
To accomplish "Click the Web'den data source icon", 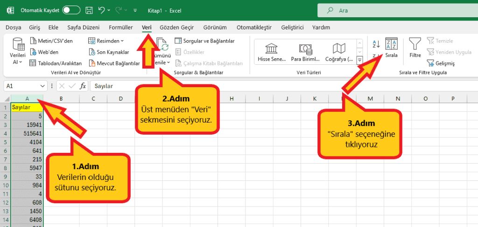I will pos(45,52).
